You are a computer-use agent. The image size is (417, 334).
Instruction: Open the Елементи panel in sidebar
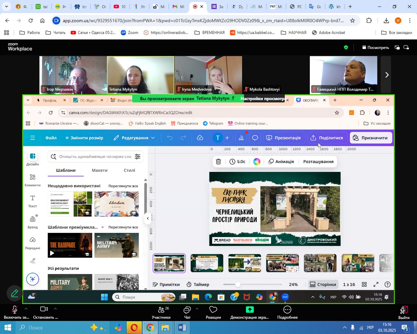tap(32, 180)
